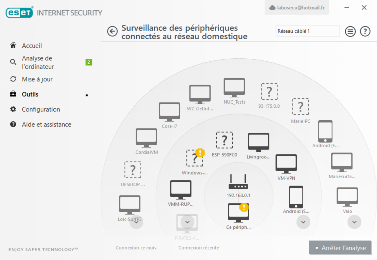The width and height of the screenshot is (377, 260).
Task: Open the list view menu icon
Action: point(350,31)
